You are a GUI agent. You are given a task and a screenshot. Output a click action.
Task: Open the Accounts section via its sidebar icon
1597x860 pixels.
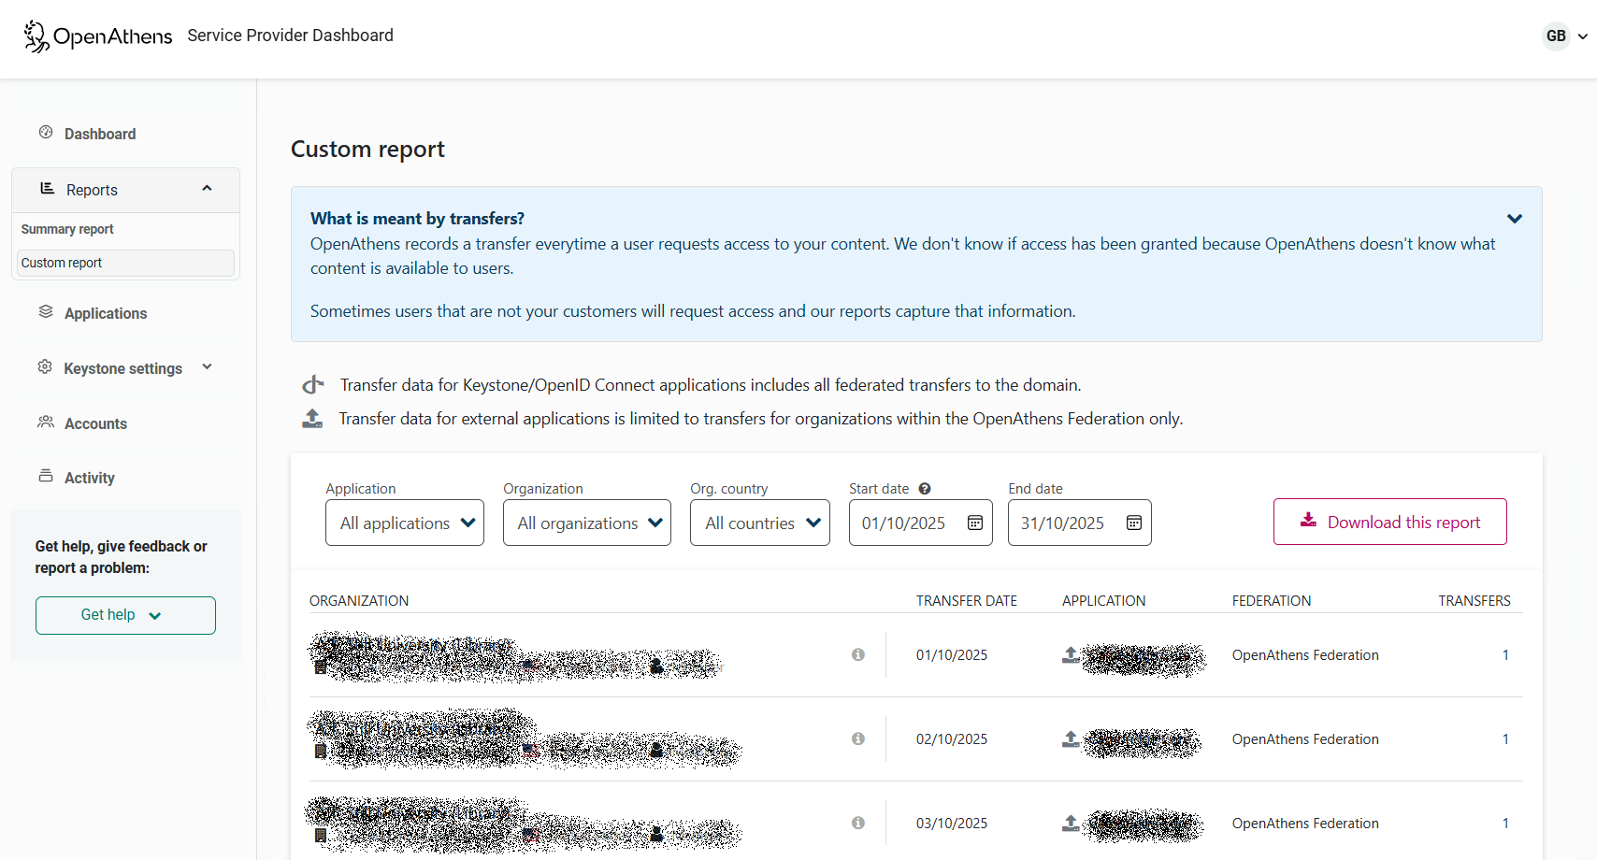point(46,423)
